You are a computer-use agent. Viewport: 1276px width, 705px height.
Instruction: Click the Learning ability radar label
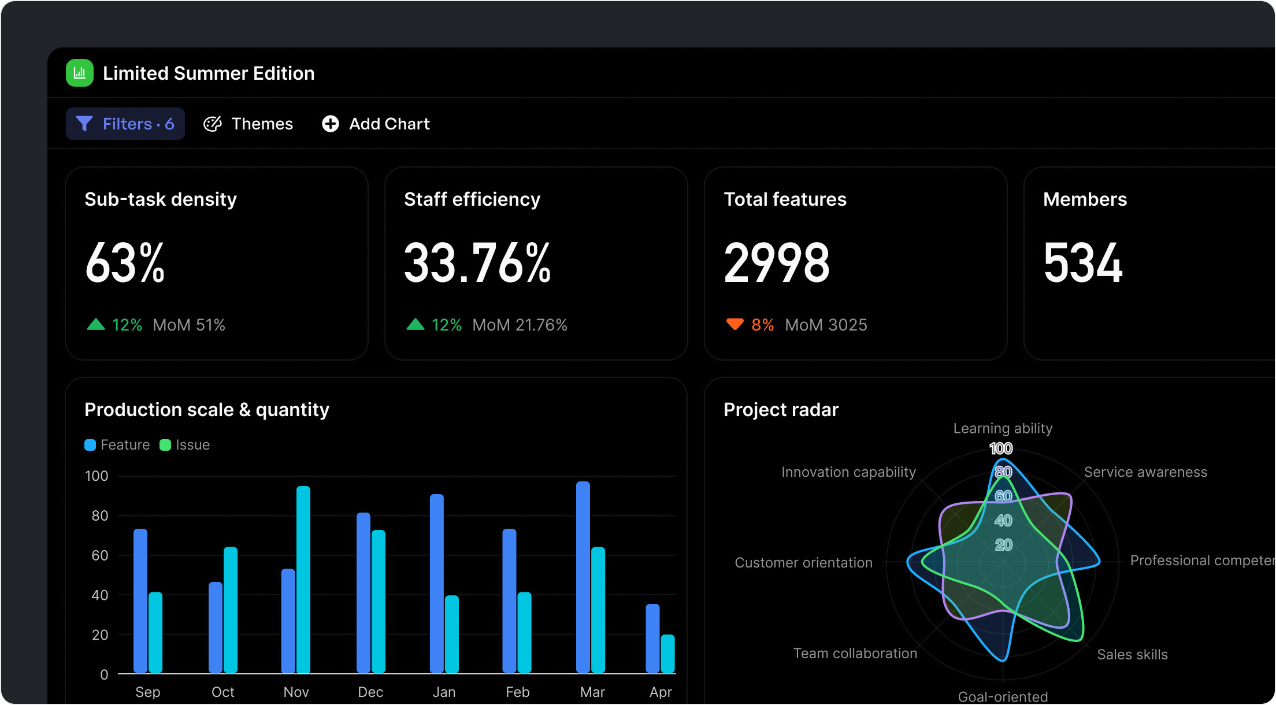(1003, 429)
